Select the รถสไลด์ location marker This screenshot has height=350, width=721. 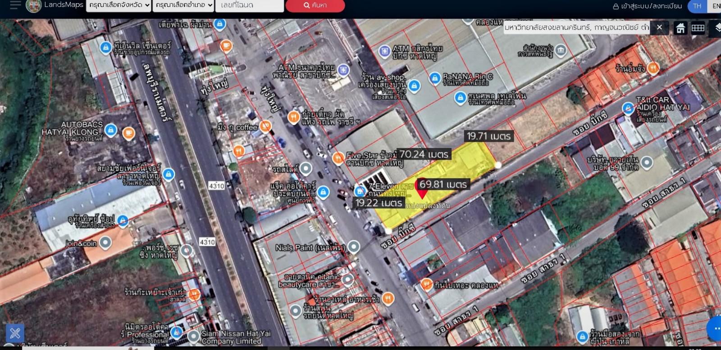coord(306,169)
